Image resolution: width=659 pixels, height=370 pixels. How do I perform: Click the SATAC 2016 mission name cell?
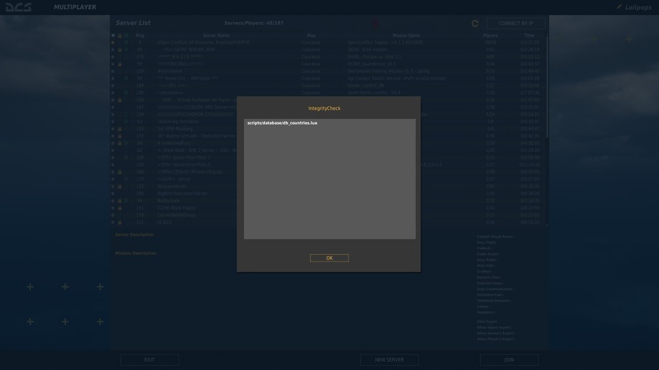point(367,49)
